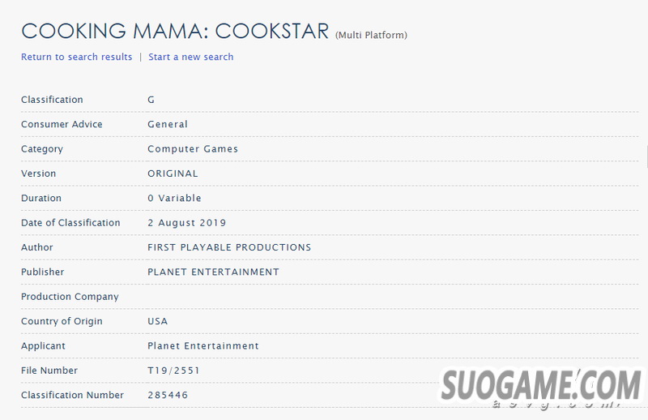This screenshot has width=648, height=420.
Task: Click the Cooking Mama: Cookstar title heading
Action: click(175, 31)
